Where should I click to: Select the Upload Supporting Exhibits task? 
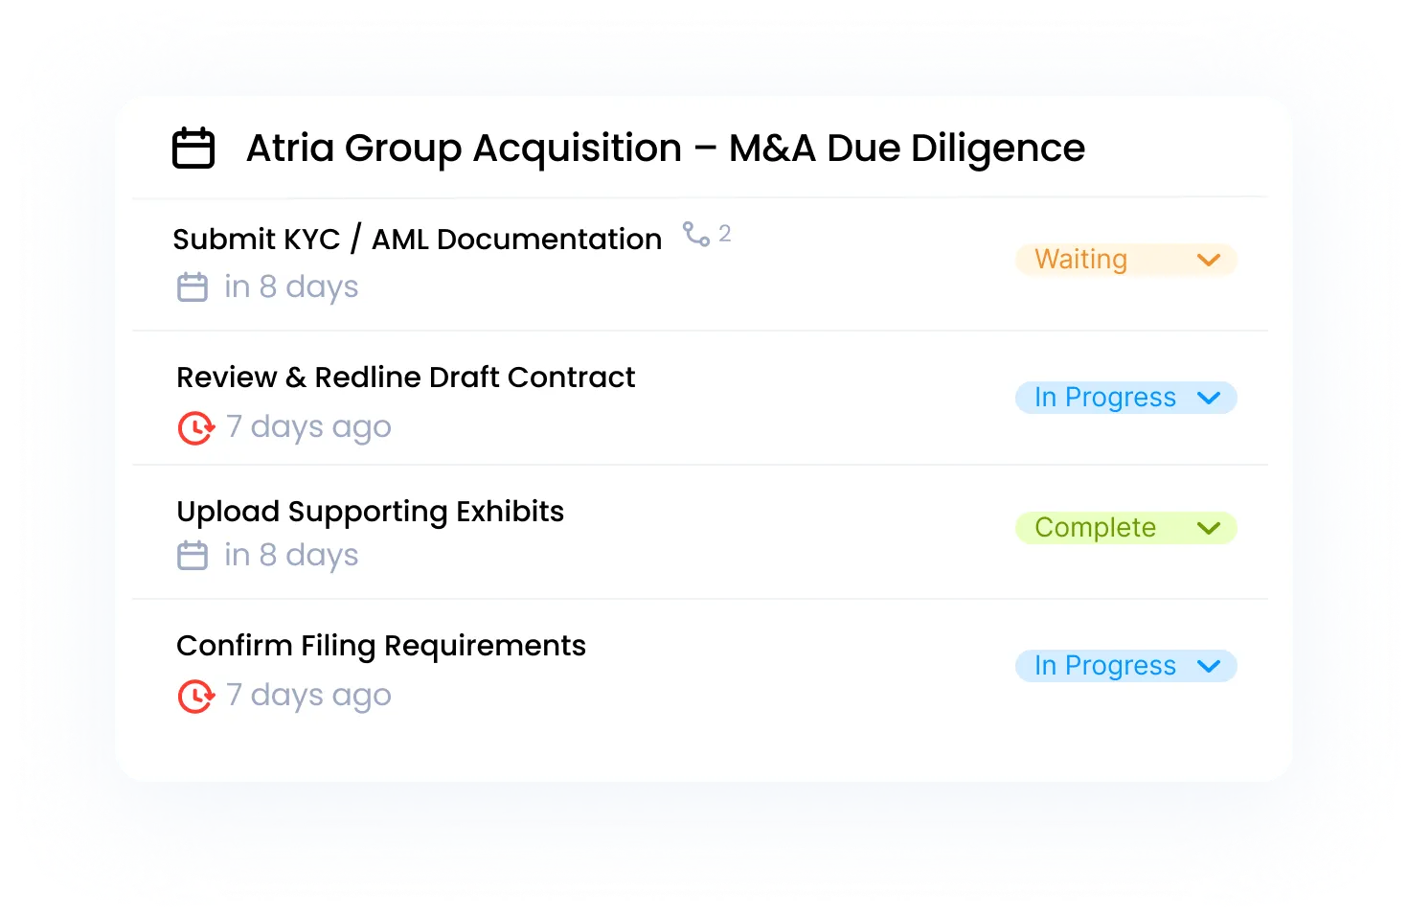[x=370, y=511]
